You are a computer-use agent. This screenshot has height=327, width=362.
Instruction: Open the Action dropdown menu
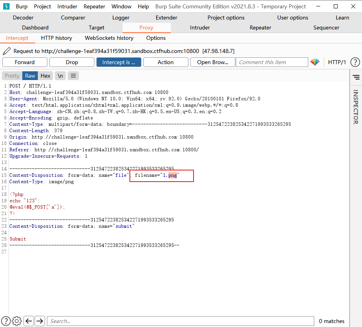click(166, 62)
